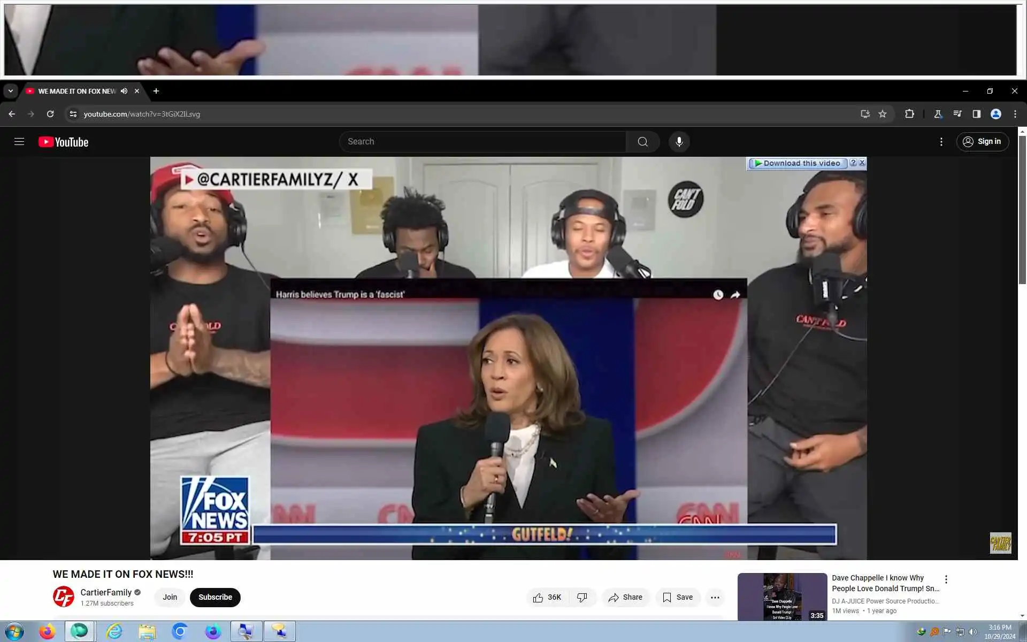Click the Subscribe button

(215, 597)
